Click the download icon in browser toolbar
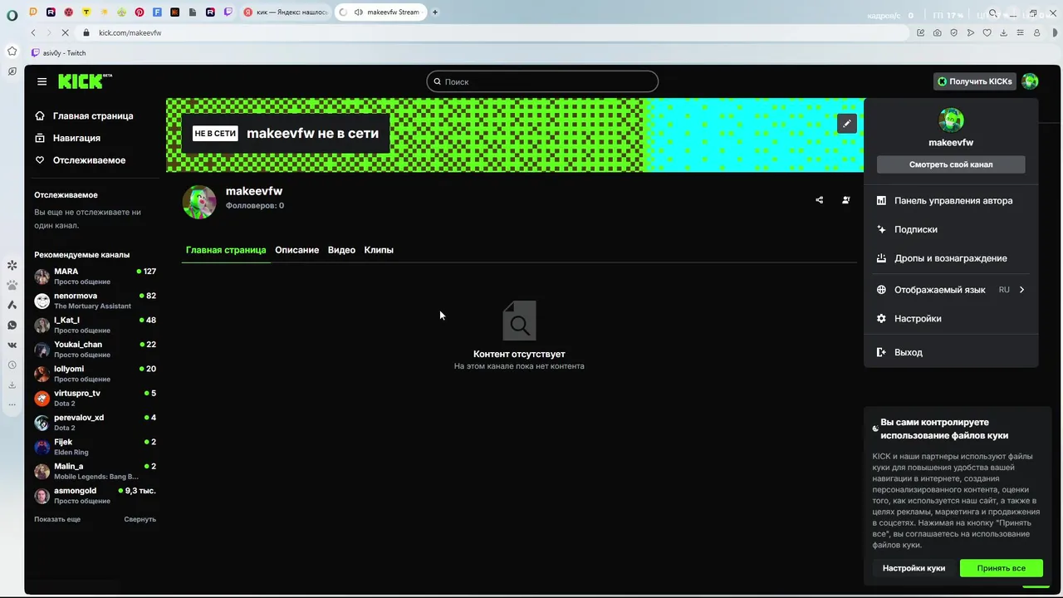Viewport: 1063px width, 598px height. [1004, 32]
